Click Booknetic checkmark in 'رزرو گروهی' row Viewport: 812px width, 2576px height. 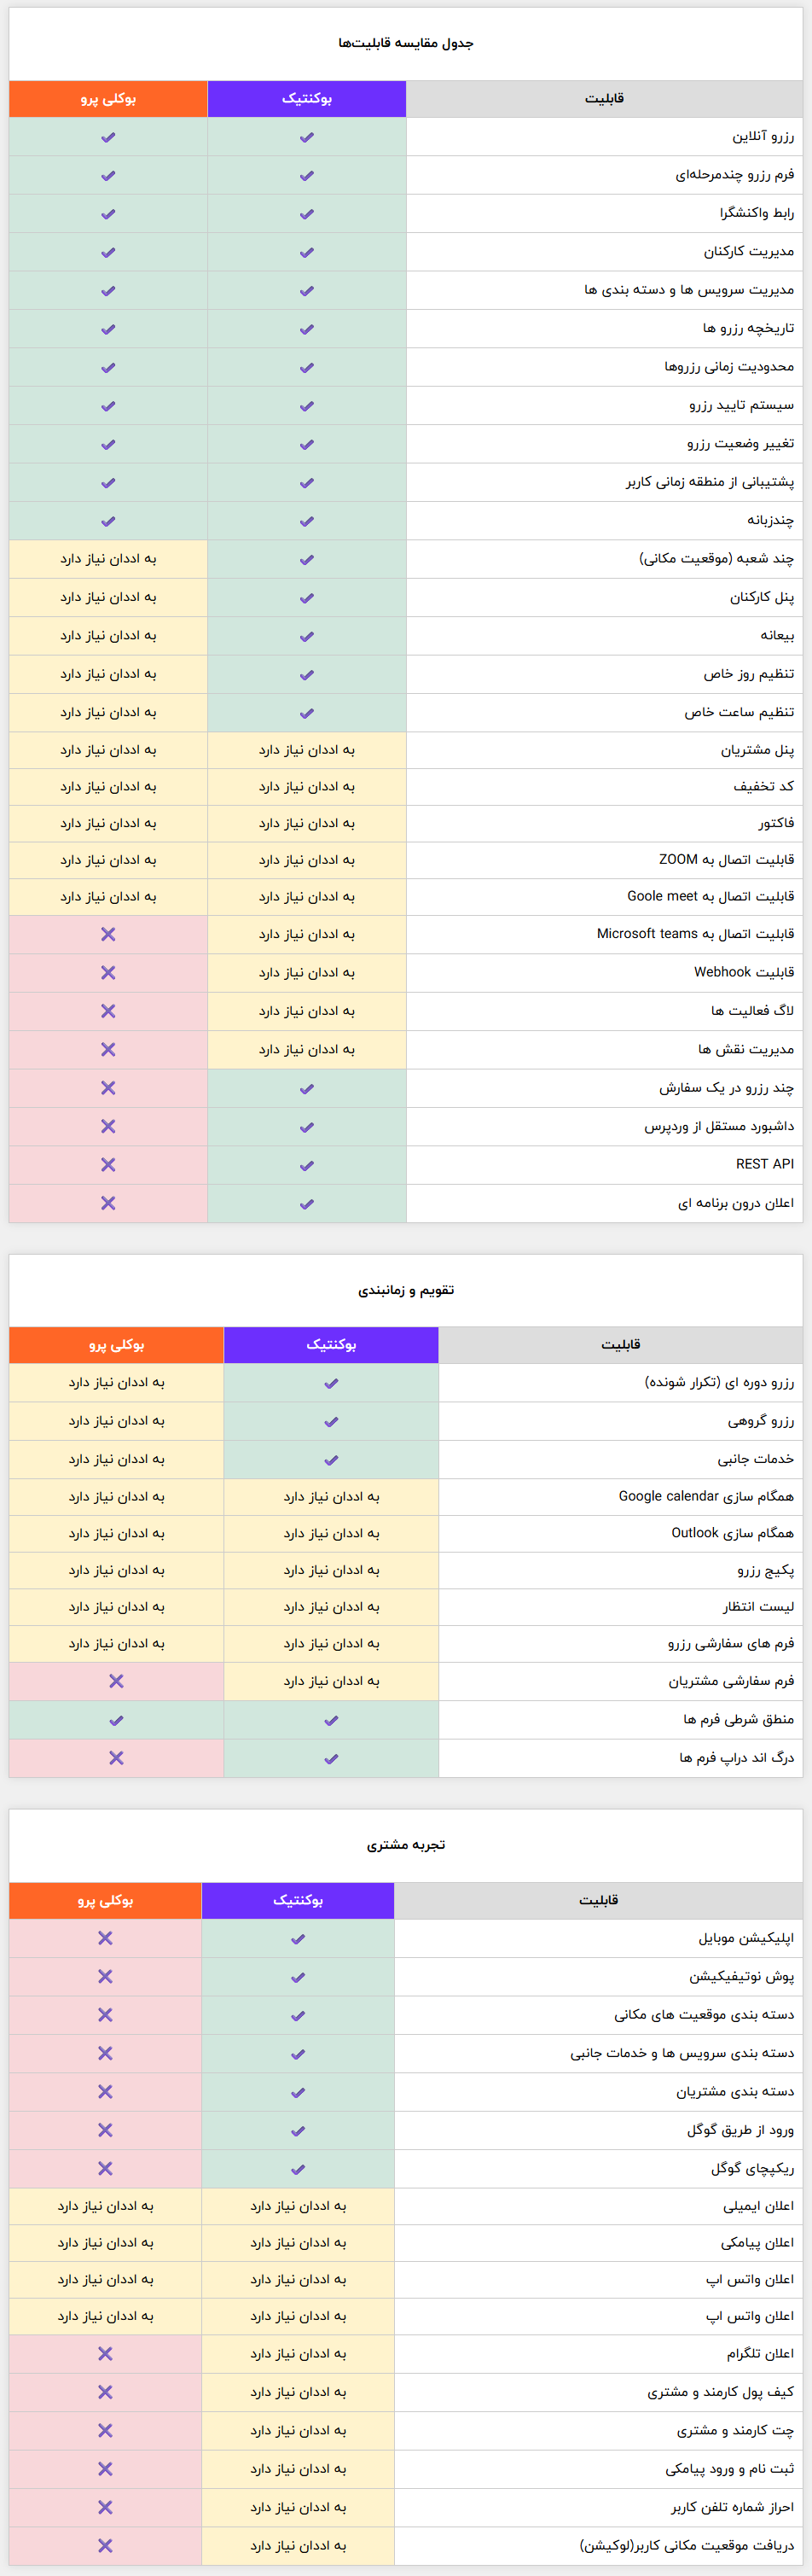[x=332, y=1421]
